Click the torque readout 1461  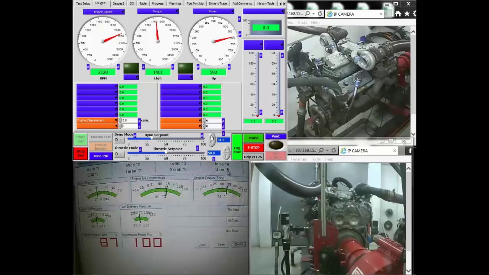coord(158,73)
